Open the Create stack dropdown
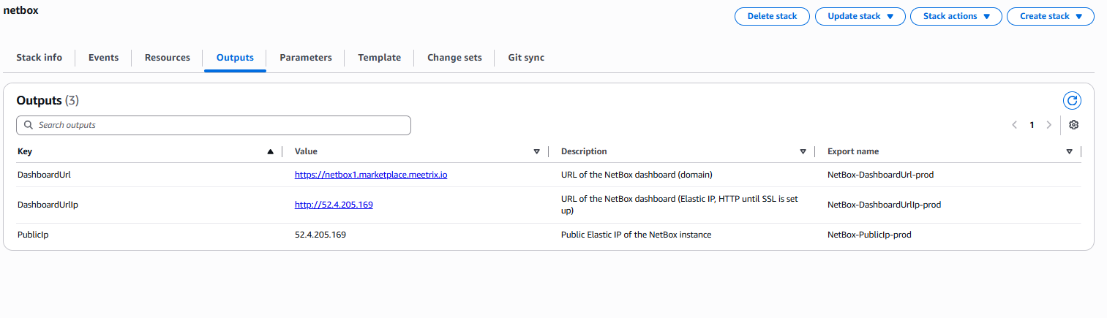Image resolution: width=1107 pixels, height=318 pixels. coord(1051,16)
